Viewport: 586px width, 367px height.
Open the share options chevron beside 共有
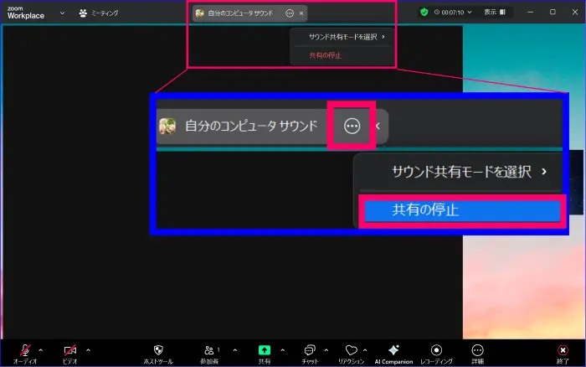pyautogui.click(x=283, y=350)
